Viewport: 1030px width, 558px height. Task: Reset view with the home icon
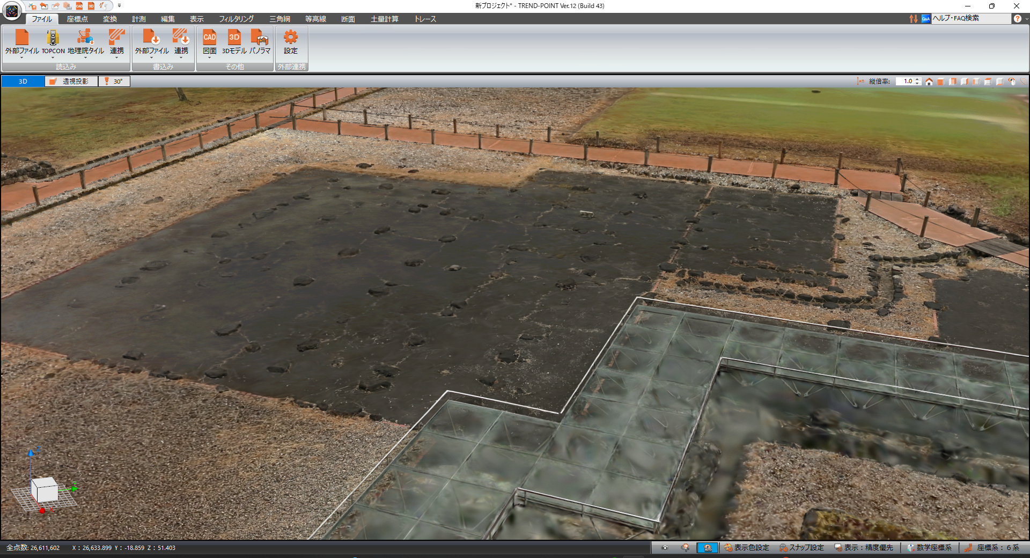929,82
